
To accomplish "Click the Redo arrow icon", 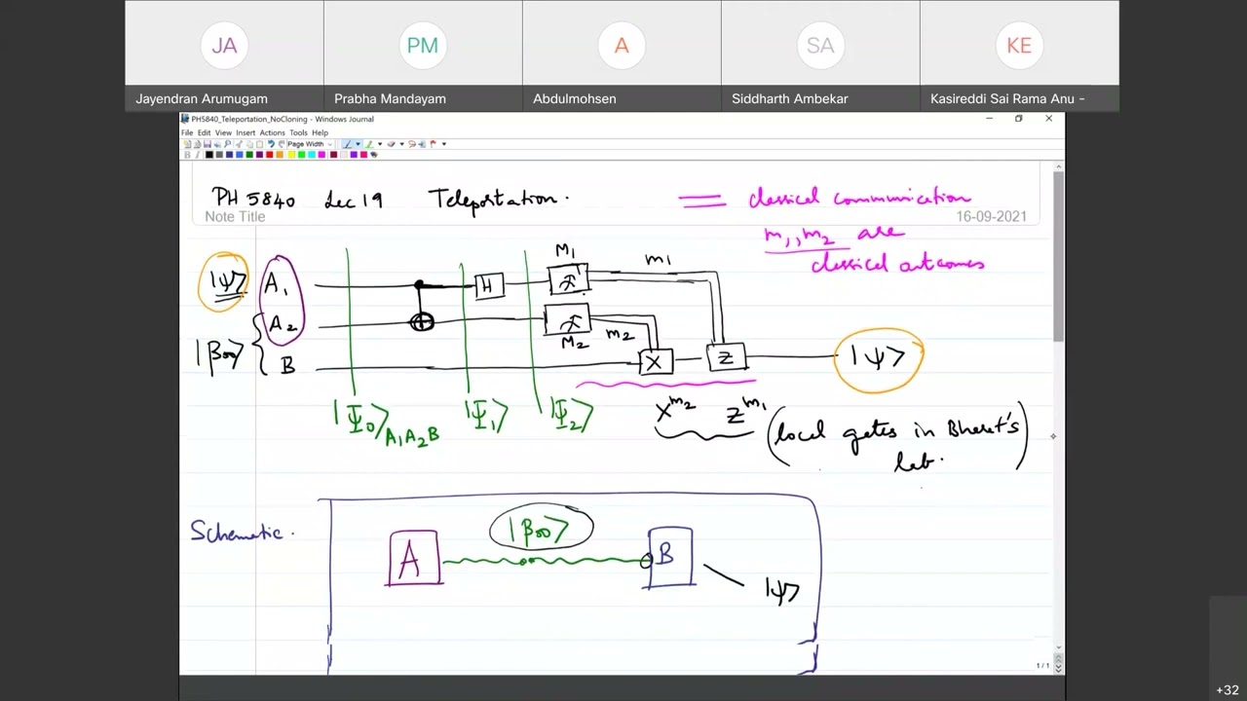I will (x=281, y=144).
